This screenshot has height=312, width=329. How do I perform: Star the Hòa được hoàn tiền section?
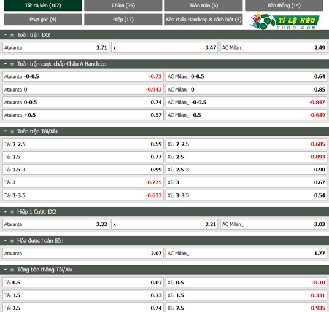click(12, 241)
